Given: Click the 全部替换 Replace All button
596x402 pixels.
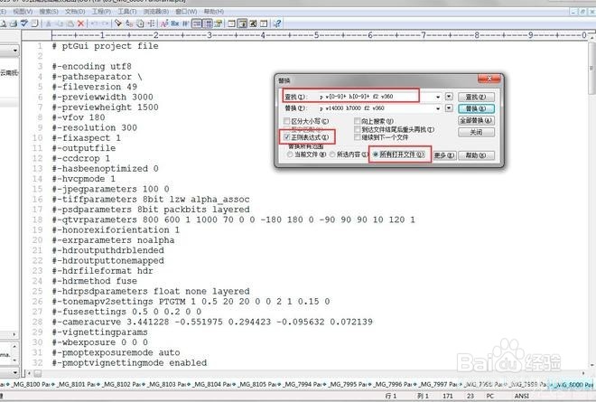Looking at the screenshot, I should [x=476, y=120].
